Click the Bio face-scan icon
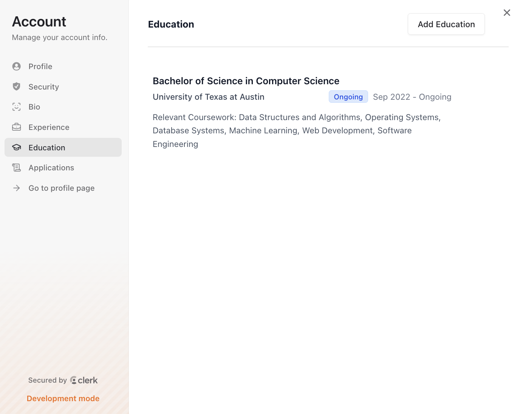520x414 pixels. pos(17,107)
